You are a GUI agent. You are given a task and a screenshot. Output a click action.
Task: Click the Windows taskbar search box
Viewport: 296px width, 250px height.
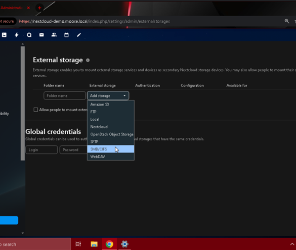(35, 244)
